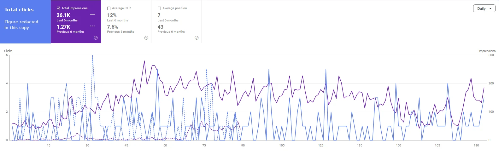Screen dimensions: 499x160
Task: Click x-axis day marker 105
Action: tap(282, 145)
